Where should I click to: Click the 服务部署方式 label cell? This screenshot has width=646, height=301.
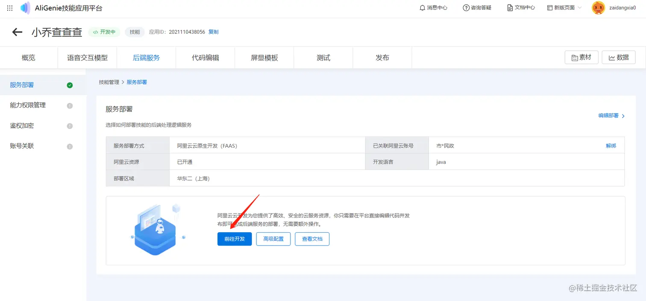click(x=138, y=146)
